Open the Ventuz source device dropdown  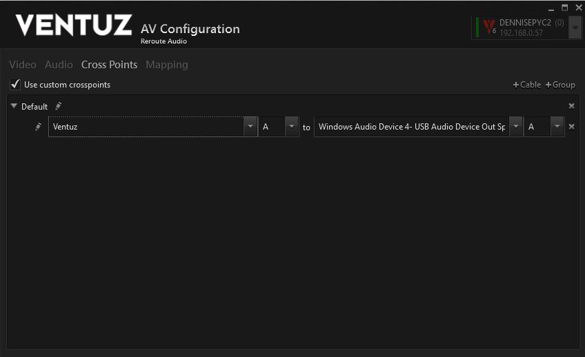[x=250, y=127]
